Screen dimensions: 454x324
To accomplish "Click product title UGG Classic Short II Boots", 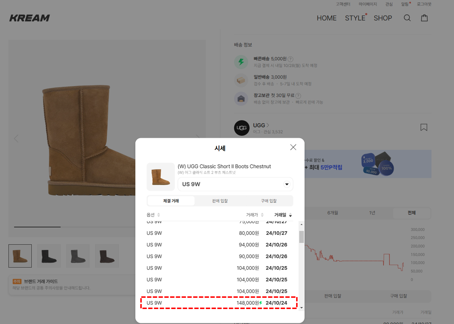I will tap(224, 166).
